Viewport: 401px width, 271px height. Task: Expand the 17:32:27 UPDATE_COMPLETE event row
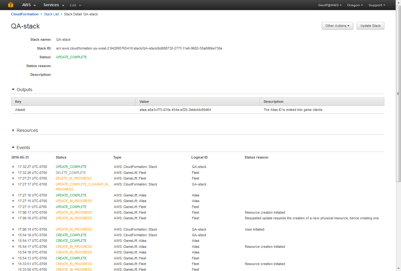13,167
